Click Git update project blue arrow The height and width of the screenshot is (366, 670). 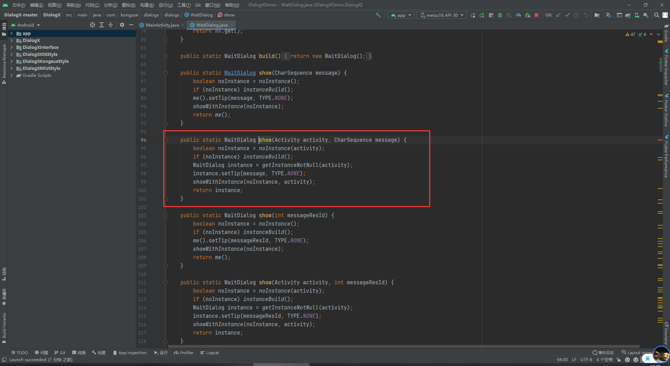click(x=558, y=15)
